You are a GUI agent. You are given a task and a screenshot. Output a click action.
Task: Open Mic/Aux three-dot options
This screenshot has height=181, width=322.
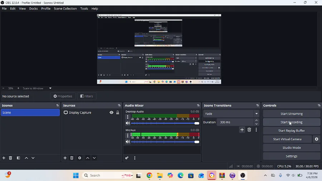coord(128,135)
